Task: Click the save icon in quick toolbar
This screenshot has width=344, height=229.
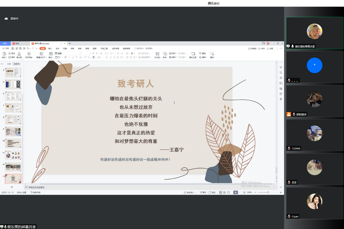Action: click(x=13, y=48)
